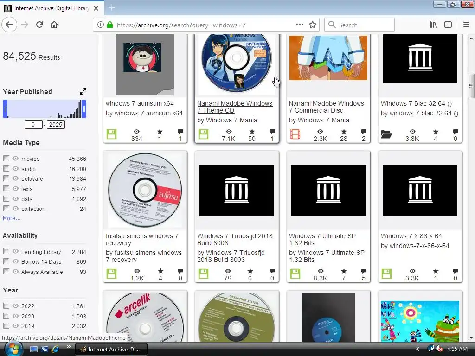This screenshot has height=356, width=475.
Task: Launch Internet Explorer from quick launch
Action: point(55,350)
